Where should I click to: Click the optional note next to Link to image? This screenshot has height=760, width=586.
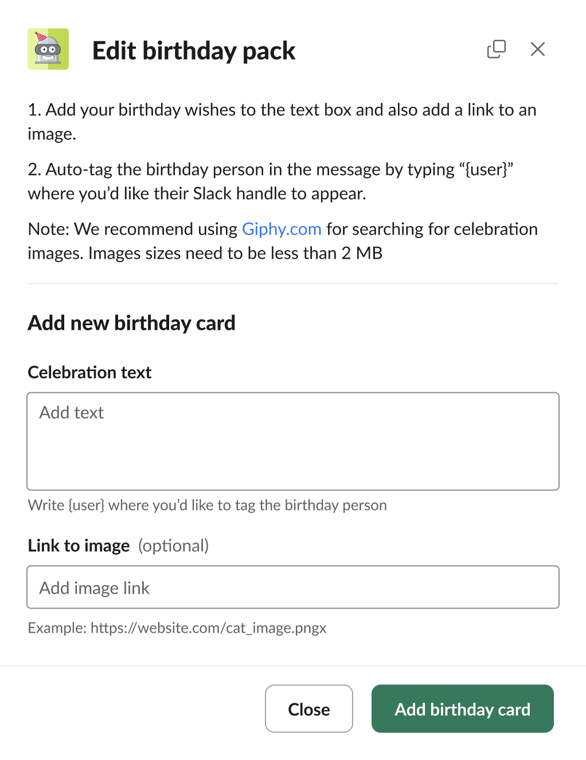pos(173,547)
